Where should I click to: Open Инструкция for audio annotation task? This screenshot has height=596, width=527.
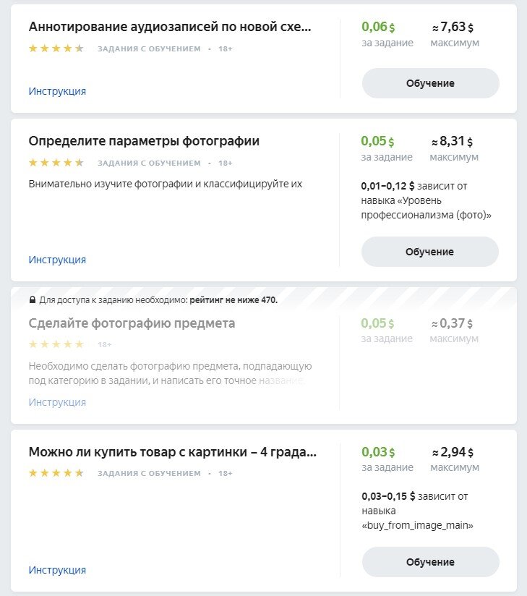(57, 91)
